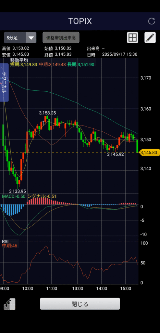160x333 pixels.
Task: Tap the 3,145.83 current price tag
Action: pos(149,153)
